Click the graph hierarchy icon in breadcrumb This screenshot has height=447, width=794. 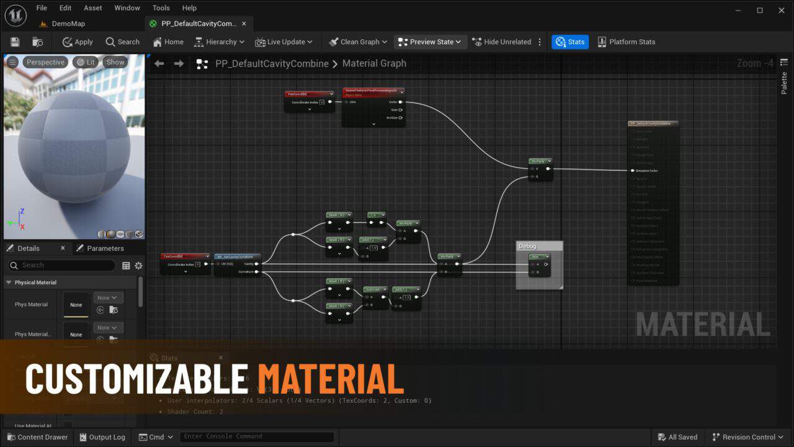click(202, 63)
